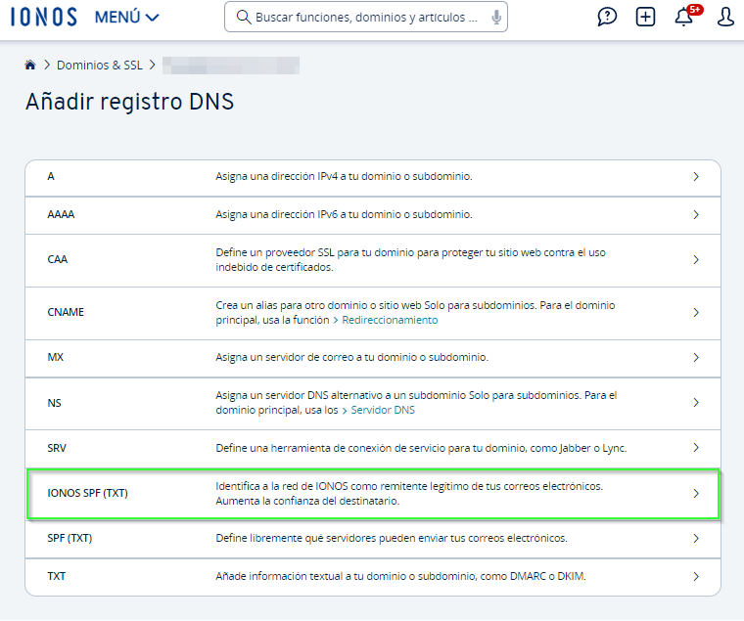The image size is (744, 621).
Task: Click the proveedor SSL description text
Action: [x=411, y=260]
